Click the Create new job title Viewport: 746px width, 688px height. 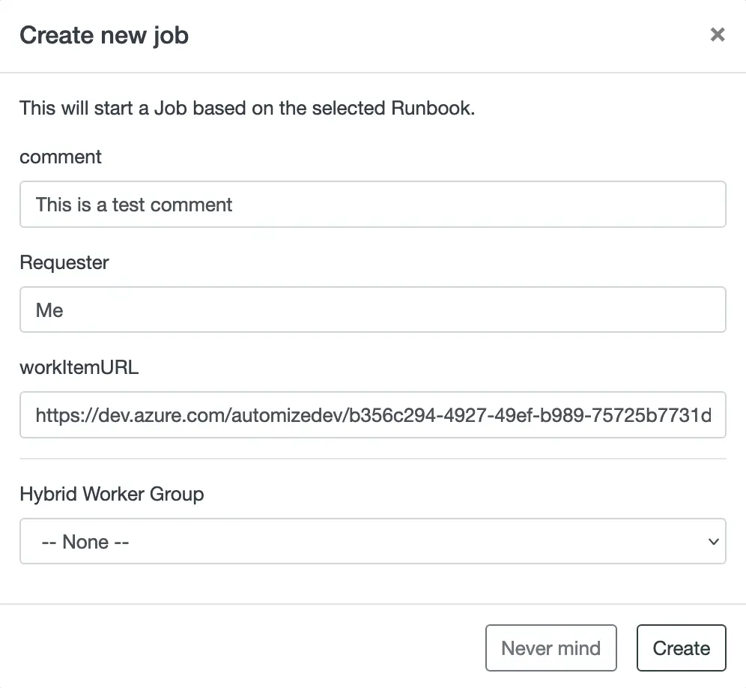(104, 34)
